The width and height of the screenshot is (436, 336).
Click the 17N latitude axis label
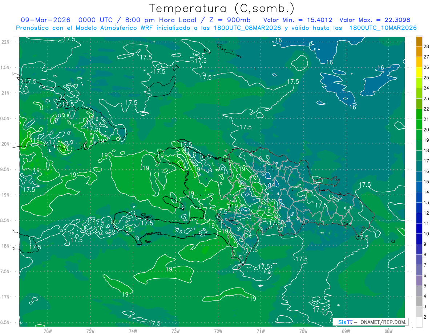[6, 297]
